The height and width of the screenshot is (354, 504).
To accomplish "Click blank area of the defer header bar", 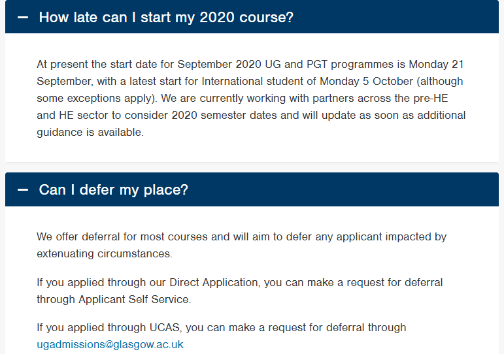I will pos(344,190).
